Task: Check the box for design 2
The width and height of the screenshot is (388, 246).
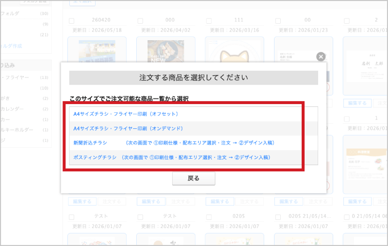Action: (x=347, y=21)
